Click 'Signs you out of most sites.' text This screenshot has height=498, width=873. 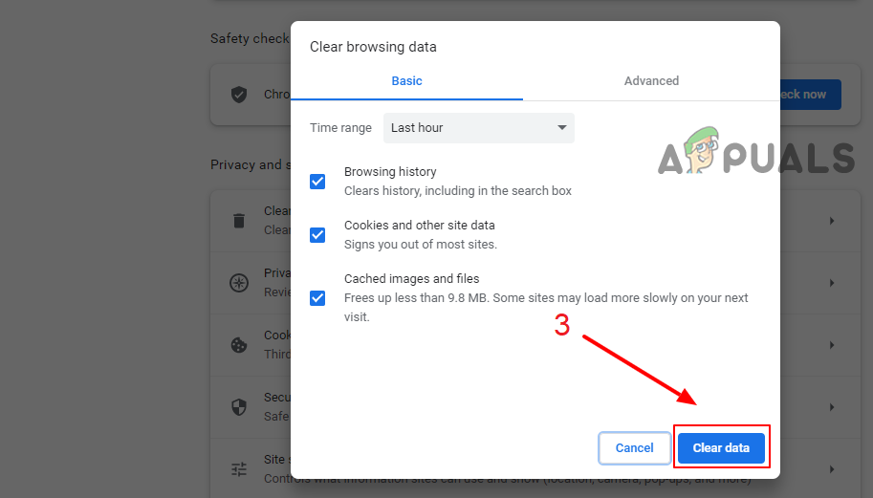[421, 245]
